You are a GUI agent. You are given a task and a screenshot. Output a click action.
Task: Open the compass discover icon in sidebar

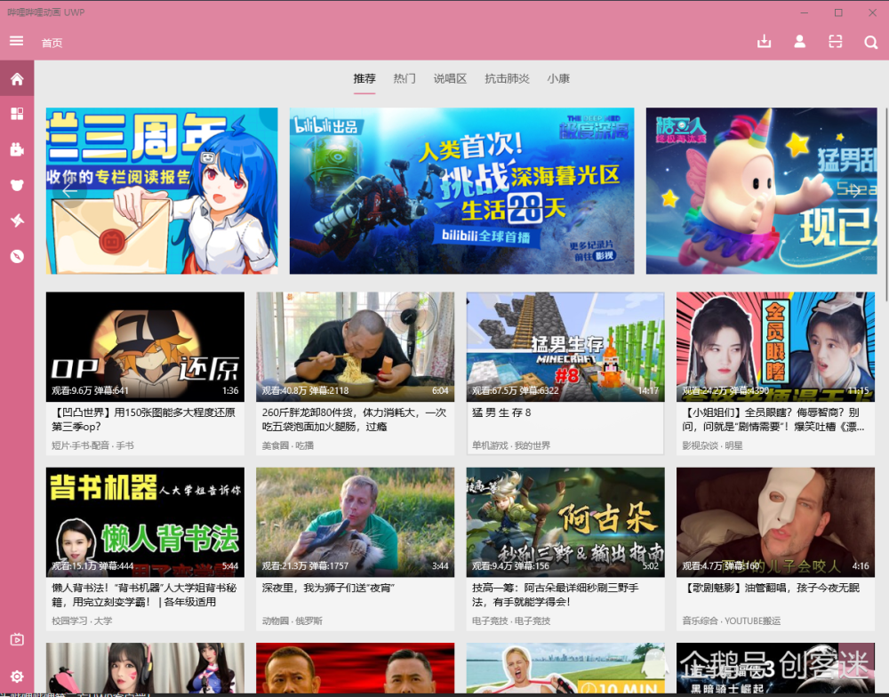click(x=17, y=256)
